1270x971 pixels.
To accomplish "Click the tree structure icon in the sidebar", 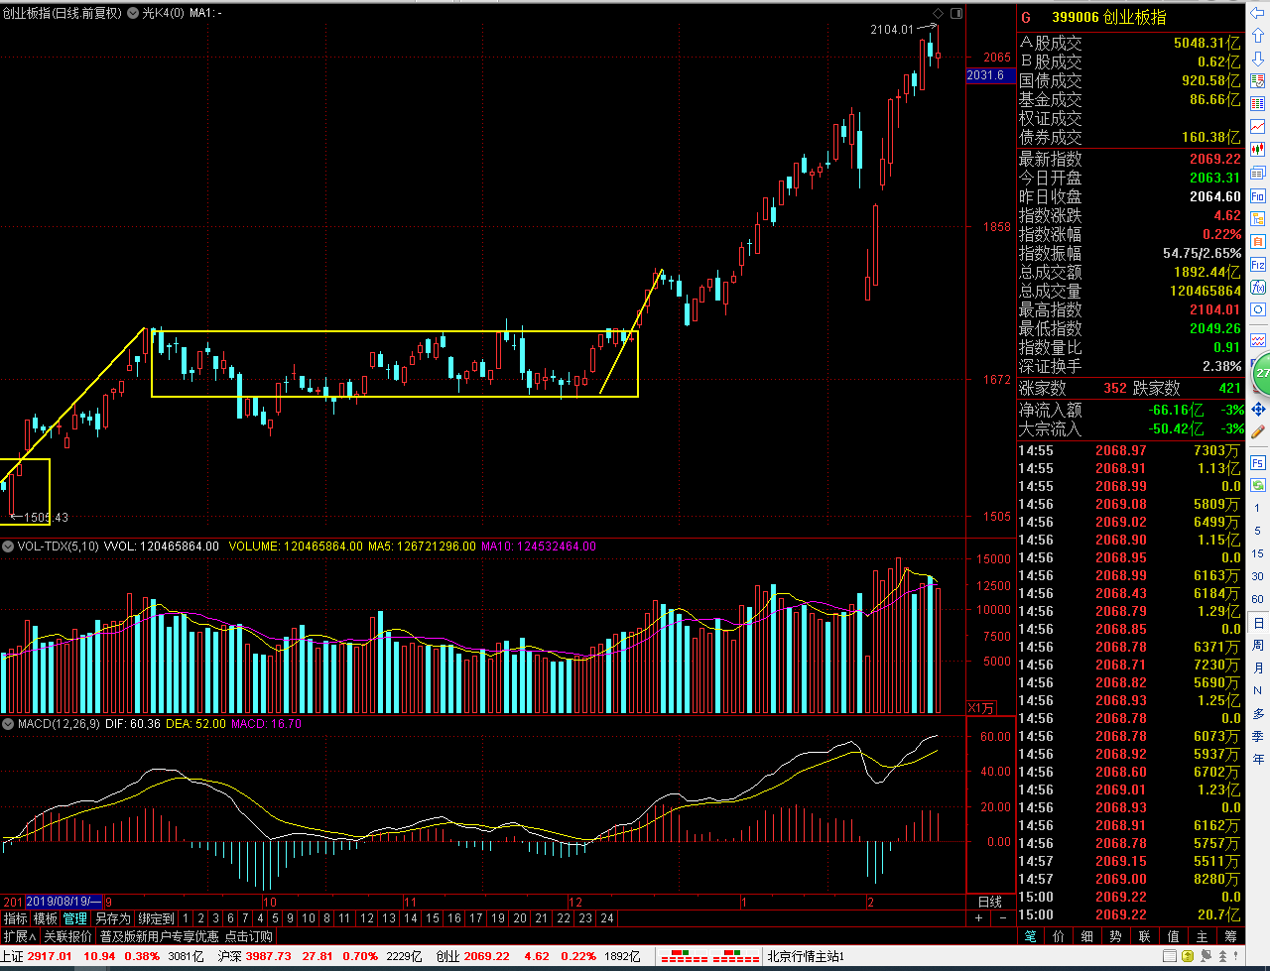I will pos(1257,218).
